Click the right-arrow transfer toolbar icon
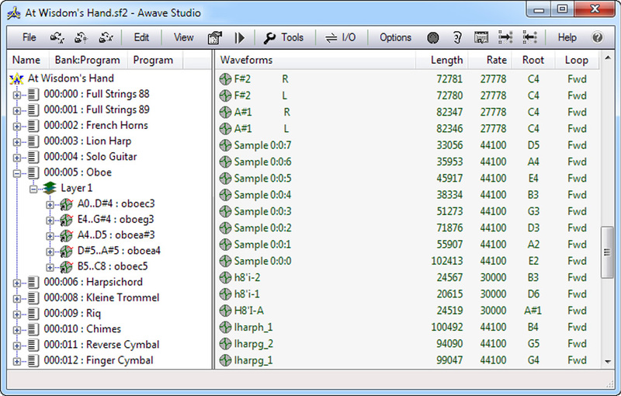 [505, 37]
